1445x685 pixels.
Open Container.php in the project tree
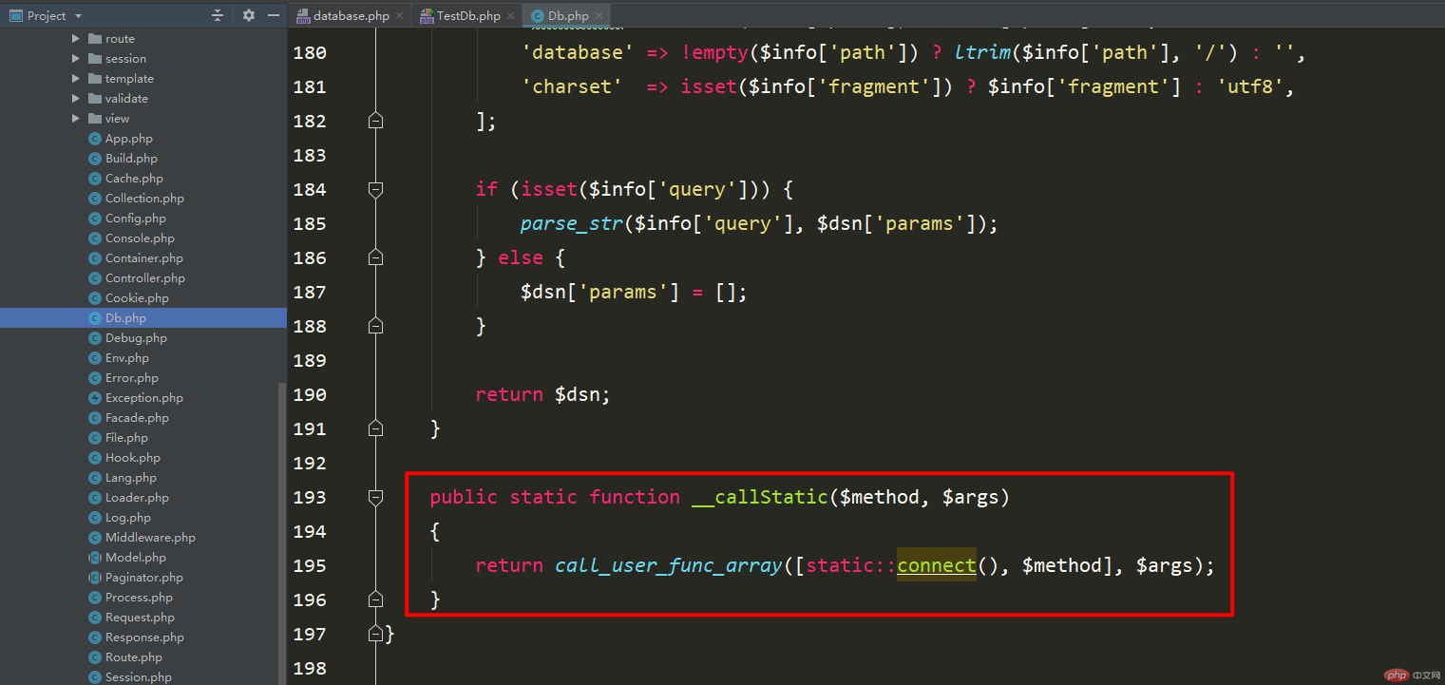(x=144, y=258)
